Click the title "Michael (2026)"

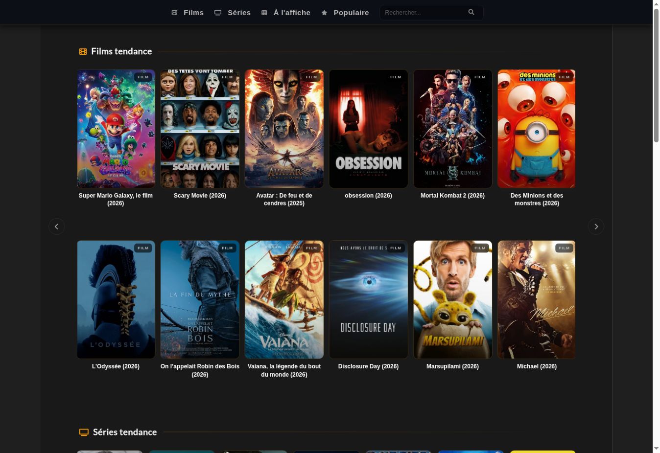[x=537, y=366]
